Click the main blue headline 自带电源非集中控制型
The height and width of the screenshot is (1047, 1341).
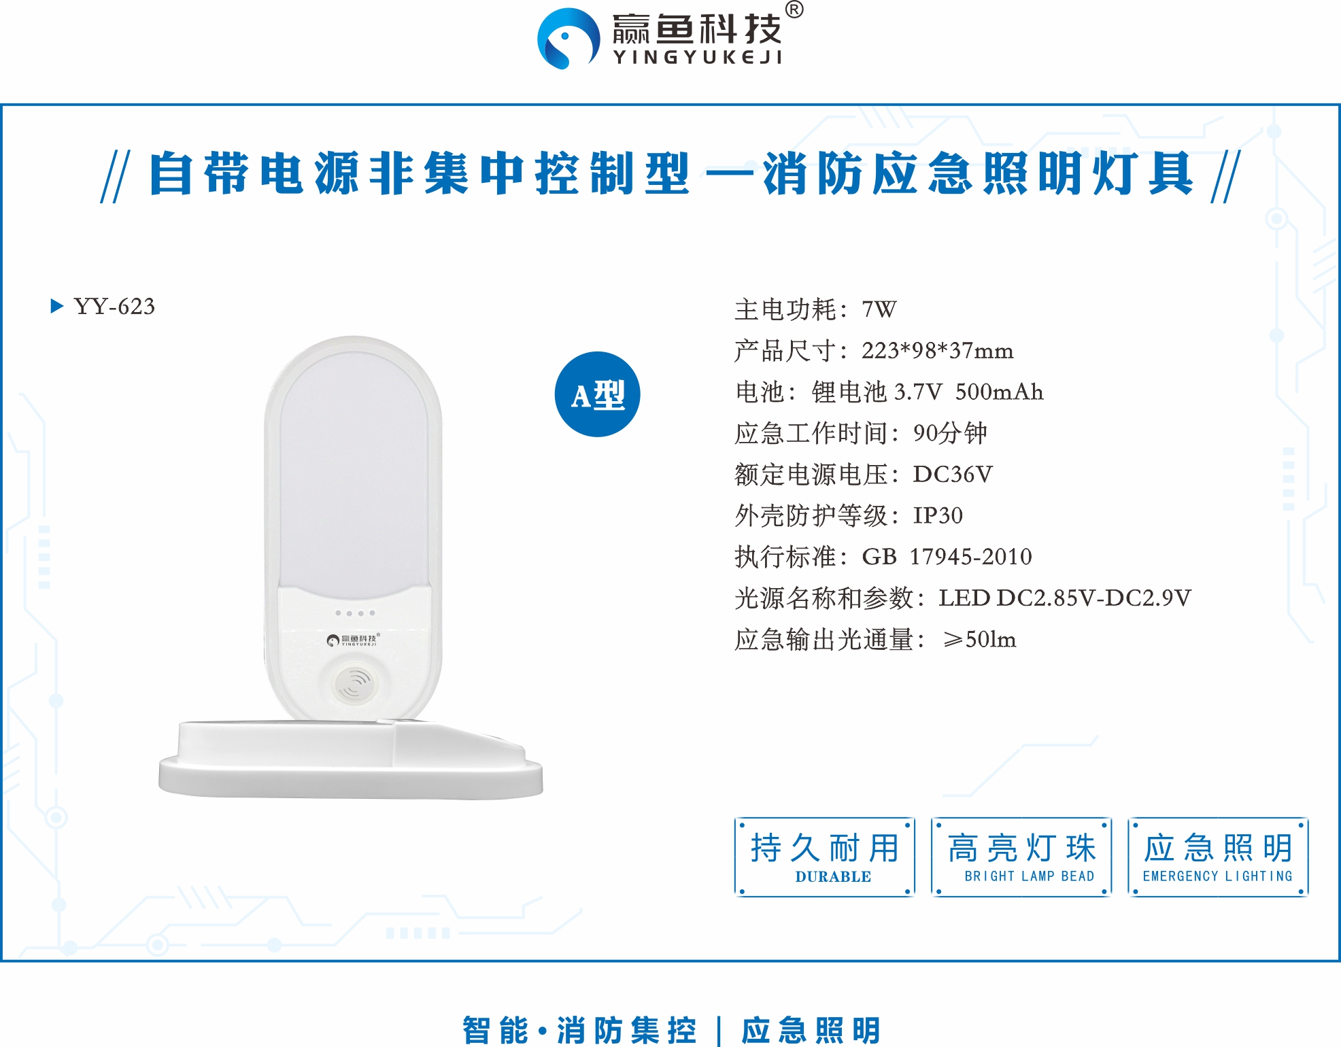(x=419, y=174)
